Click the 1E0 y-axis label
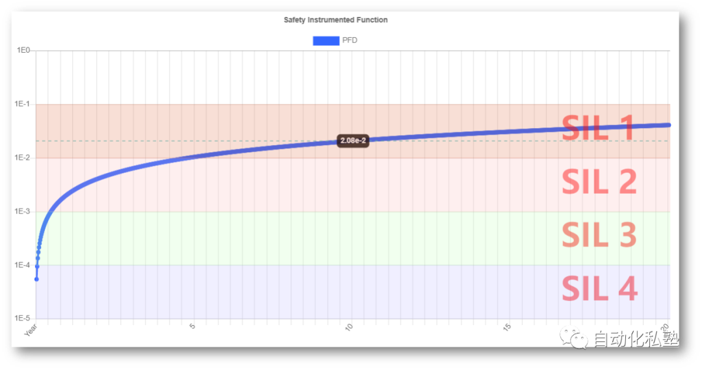This screenshot has width=702, height=370. 23,50
